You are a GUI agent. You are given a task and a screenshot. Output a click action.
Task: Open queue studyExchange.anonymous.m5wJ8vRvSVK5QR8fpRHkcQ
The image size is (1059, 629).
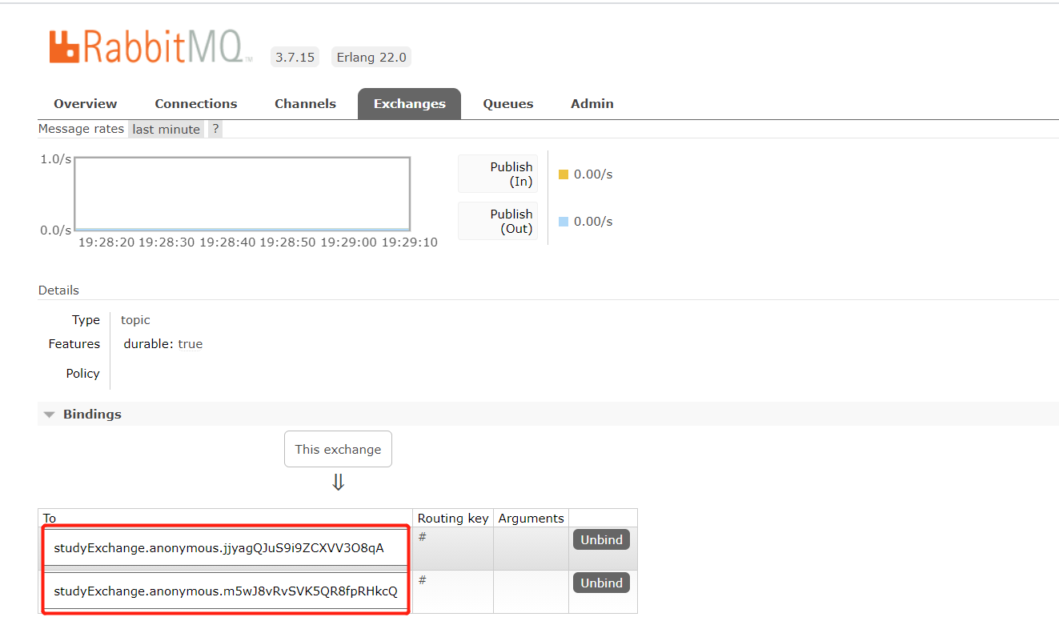point(226,591)
